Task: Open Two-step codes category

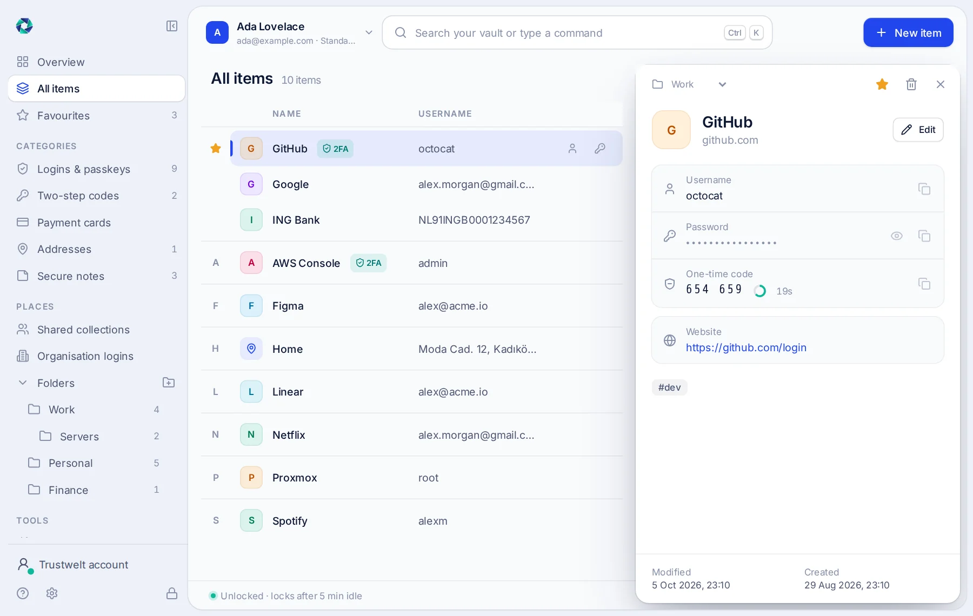Action: tap(96, 196)
